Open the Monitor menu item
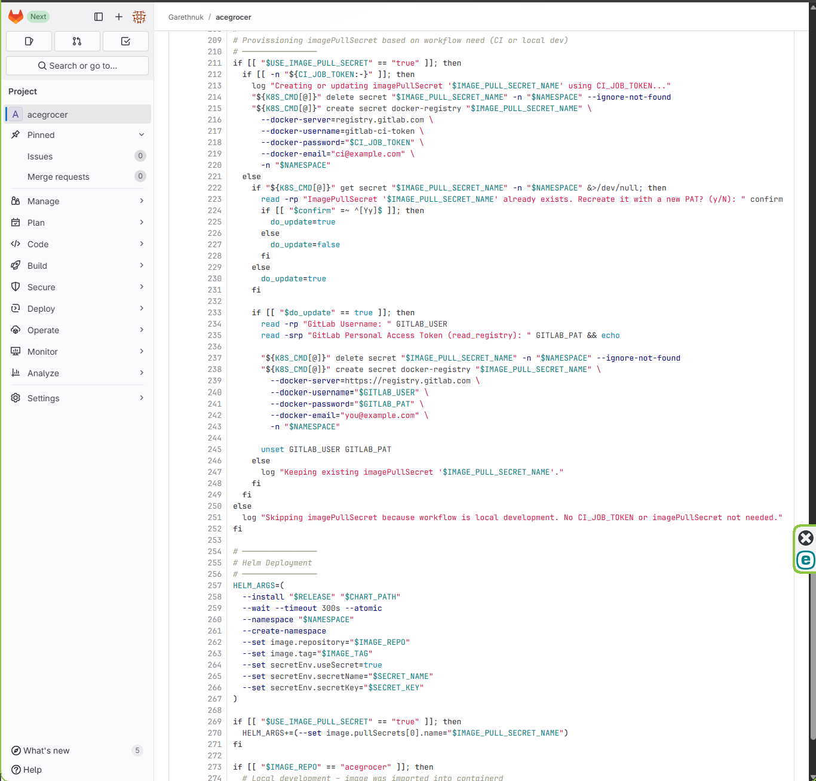816x781 pixels. pos(78,352)
